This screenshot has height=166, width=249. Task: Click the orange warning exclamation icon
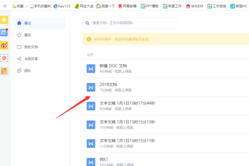(x=89, y=39)
